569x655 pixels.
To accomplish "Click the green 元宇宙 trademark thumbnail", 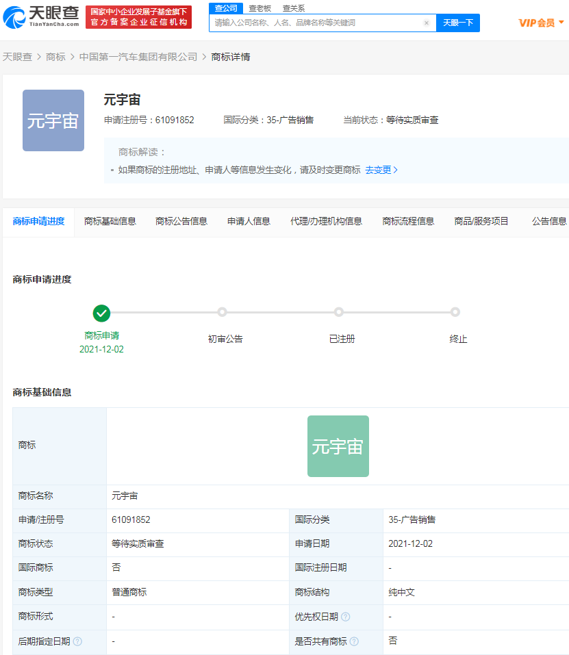I will pos(338,446).
